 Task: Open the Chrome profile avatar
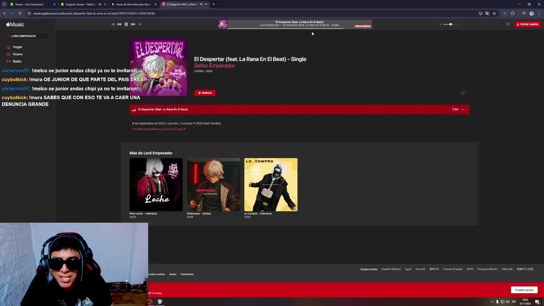pos(532,13)
